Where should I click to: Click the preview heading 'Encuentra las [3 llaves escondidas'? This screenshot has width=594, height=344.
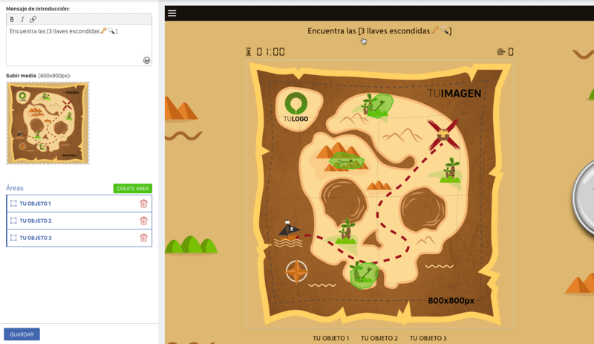pos(368,30)
